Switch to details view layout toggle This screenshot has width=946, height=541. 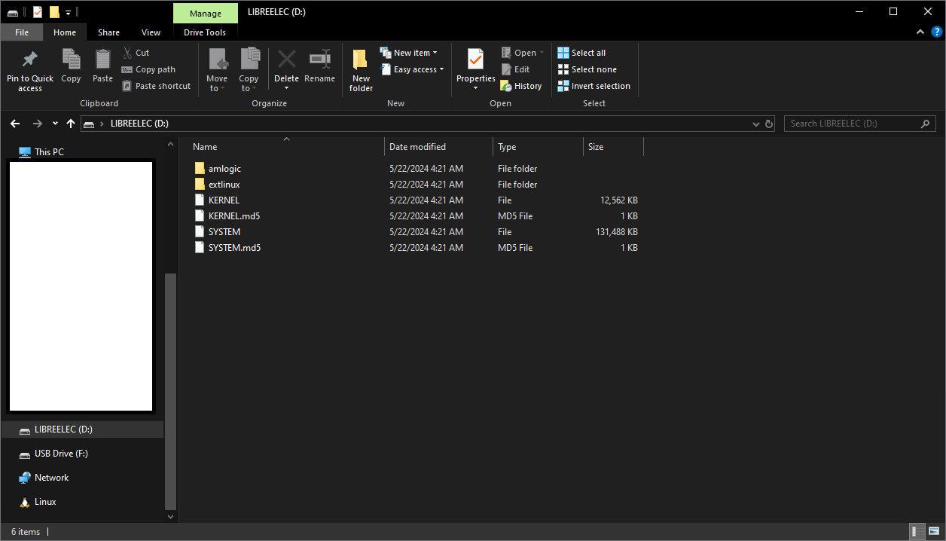pyautogui.click(x=917, y=531)
